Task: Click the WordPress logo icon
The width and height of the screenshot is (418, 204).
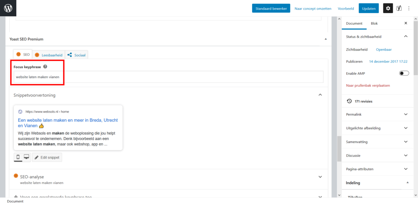Action: pos(8,8)
